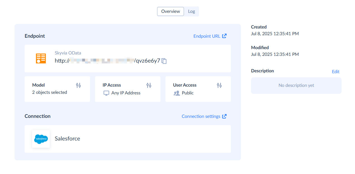
Task: Click the external-link icon beside Connection settings
Action: coord(224,116)
